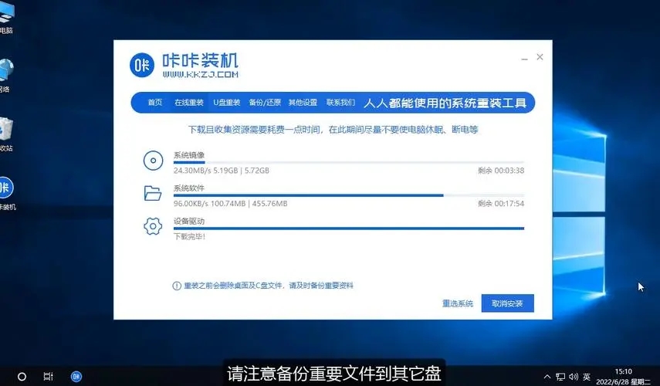Viewport: 660px width, 386px height.
Task: Open the volume speaker icon in tray
Action: click(574, 376)
